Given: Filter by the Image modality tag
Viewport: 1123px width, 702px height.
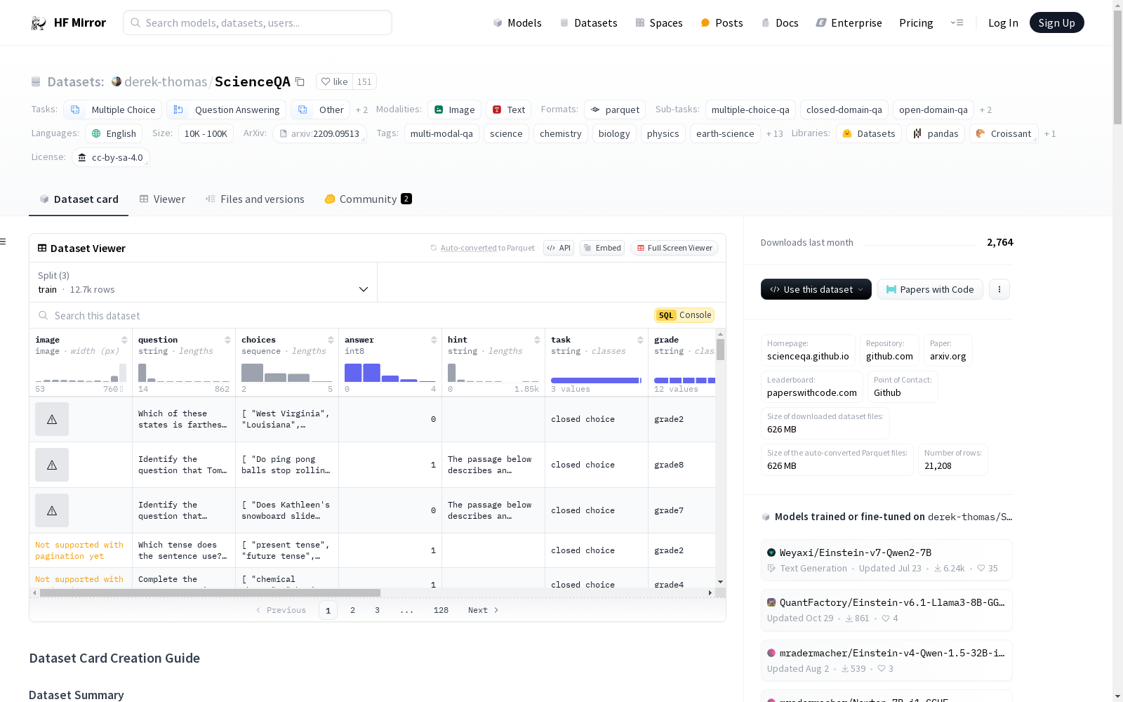Looking at the screenshot, I should (454, 110).
